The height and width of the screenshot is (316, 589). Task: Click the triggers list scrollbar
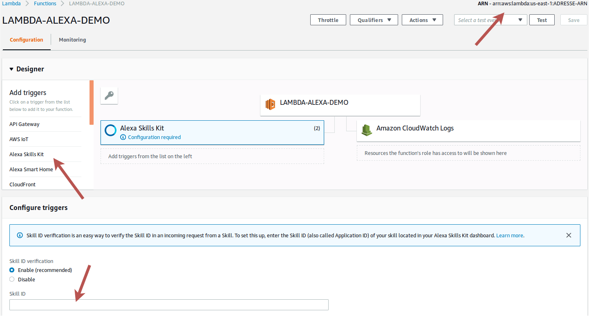pyautogui.click(x=92, y=102)
